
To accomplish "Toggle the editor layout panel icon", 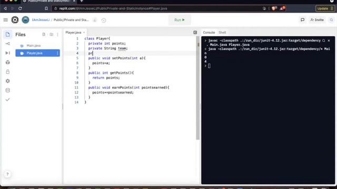I will 195,33.
